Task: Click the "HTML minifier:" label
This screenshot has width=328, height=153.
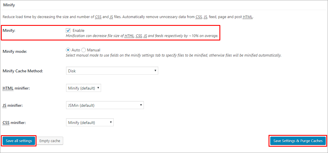Action: [16, 88]
